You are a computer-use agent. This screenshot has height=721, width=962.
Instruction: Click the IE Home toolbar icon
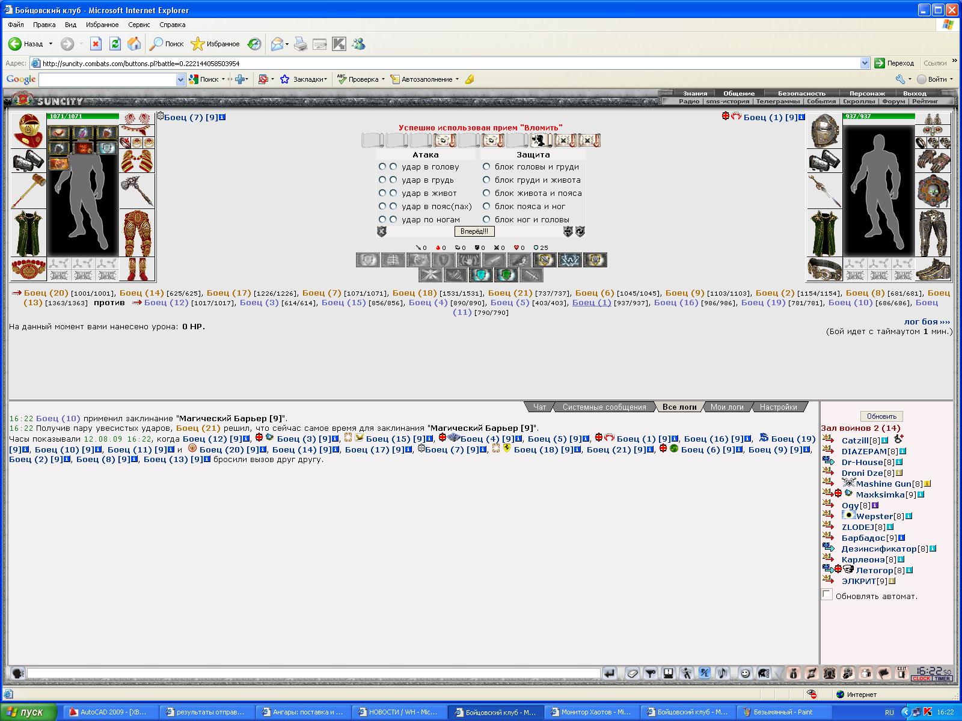(x=134, y=44)
